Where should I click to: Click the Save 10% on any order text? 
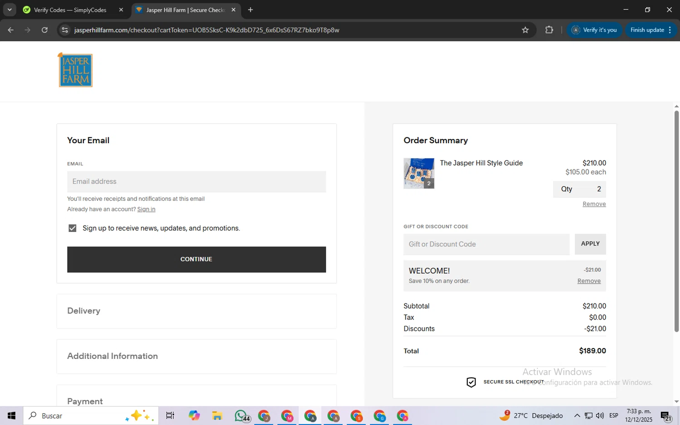tap(439, 281)
